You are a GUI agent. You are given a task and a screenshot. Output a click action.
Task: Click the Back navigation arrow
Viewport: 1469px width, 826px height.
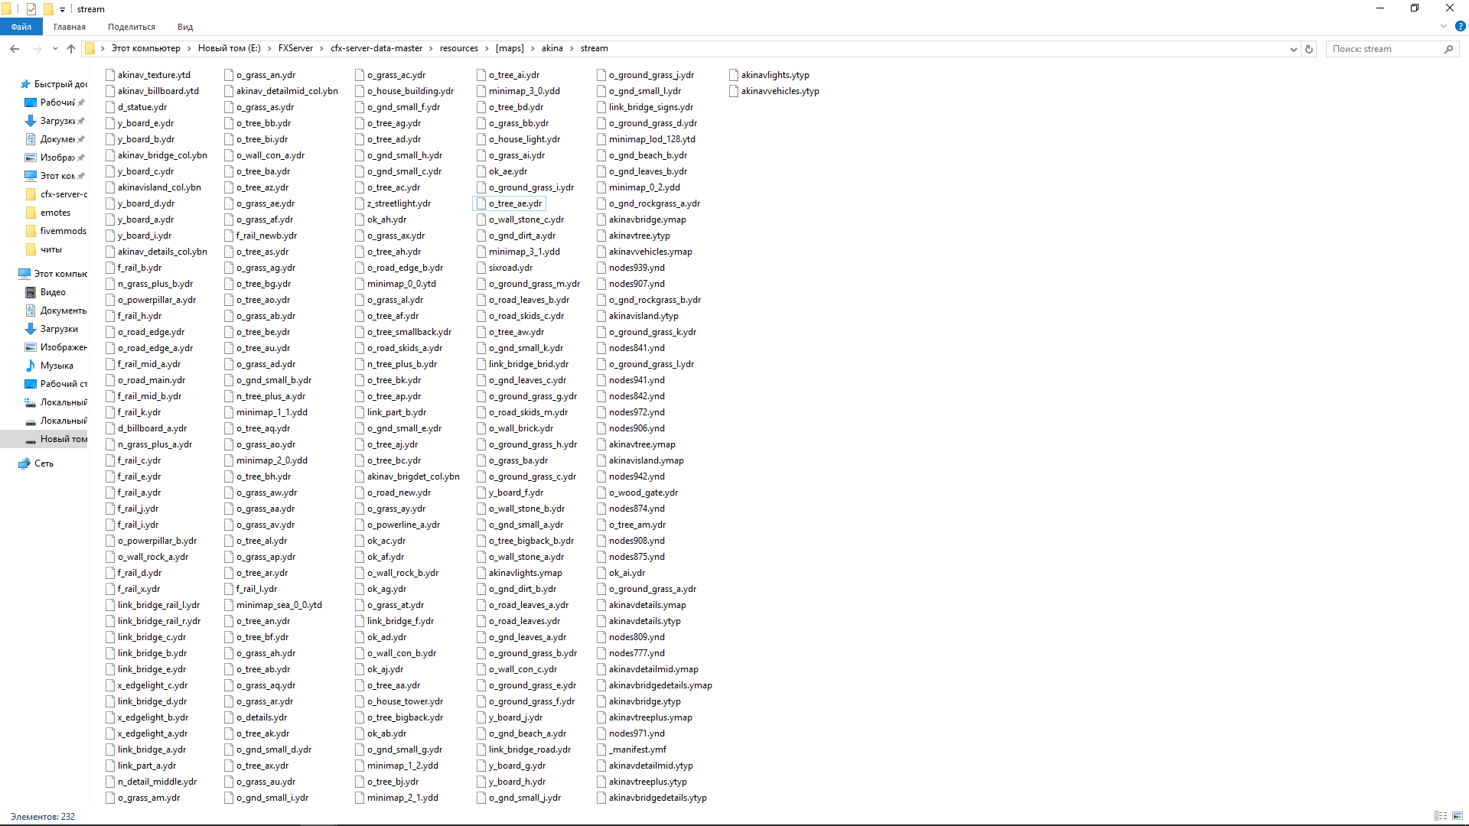point(15,48)
